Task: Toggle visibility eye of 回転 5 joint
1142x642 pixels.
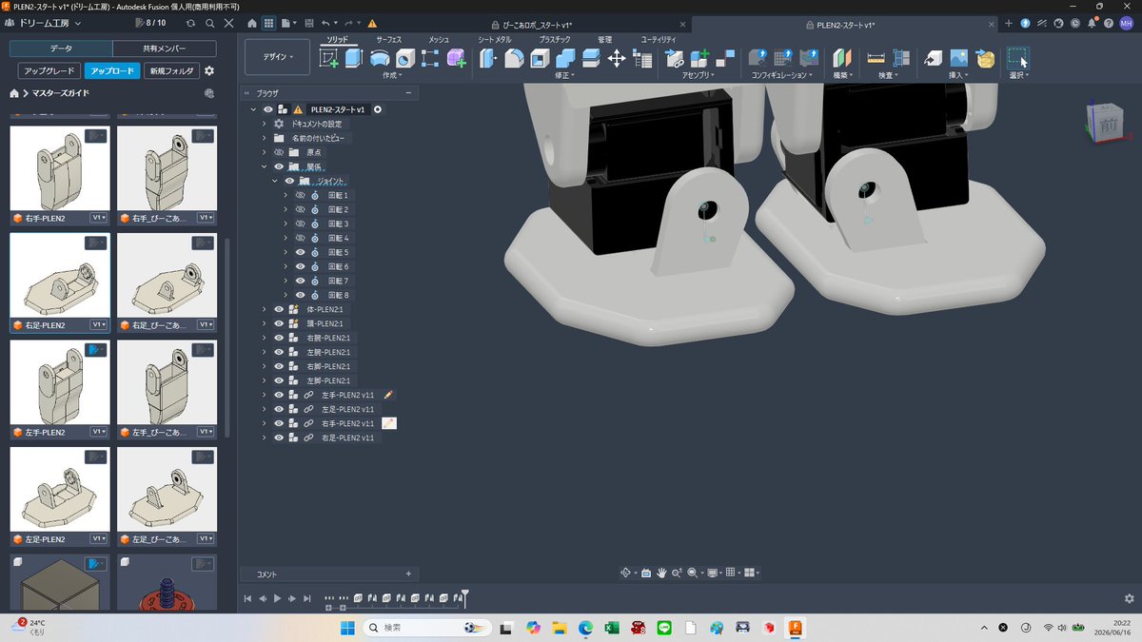Action: click(300, 252)
